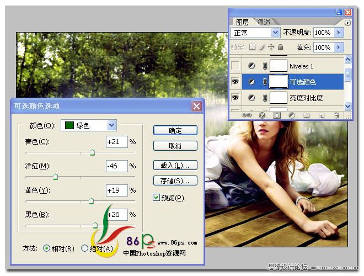
Task: Open the 不透明度 opacity slider arrow
Action: pyautogui.click(x=339, y=33)
